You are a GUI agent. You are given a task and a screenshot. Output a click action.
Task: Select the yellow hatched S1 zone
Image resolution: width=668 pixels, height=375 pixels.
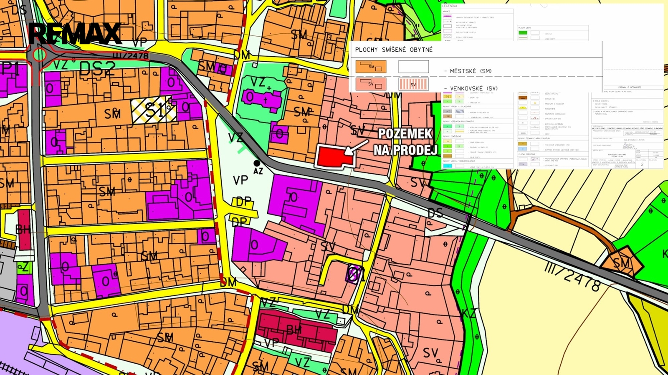154,110
